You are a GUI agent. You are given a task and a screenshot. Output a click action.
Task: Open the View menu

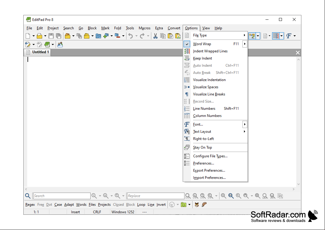coord(206,28)
